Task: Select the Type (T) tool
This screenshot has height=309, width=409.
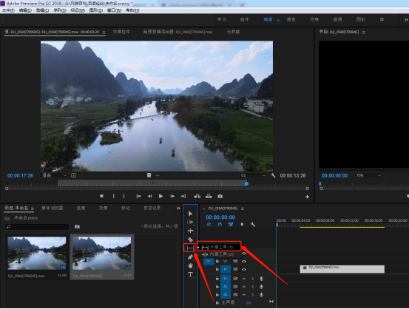Action: [x=190, y=274]
